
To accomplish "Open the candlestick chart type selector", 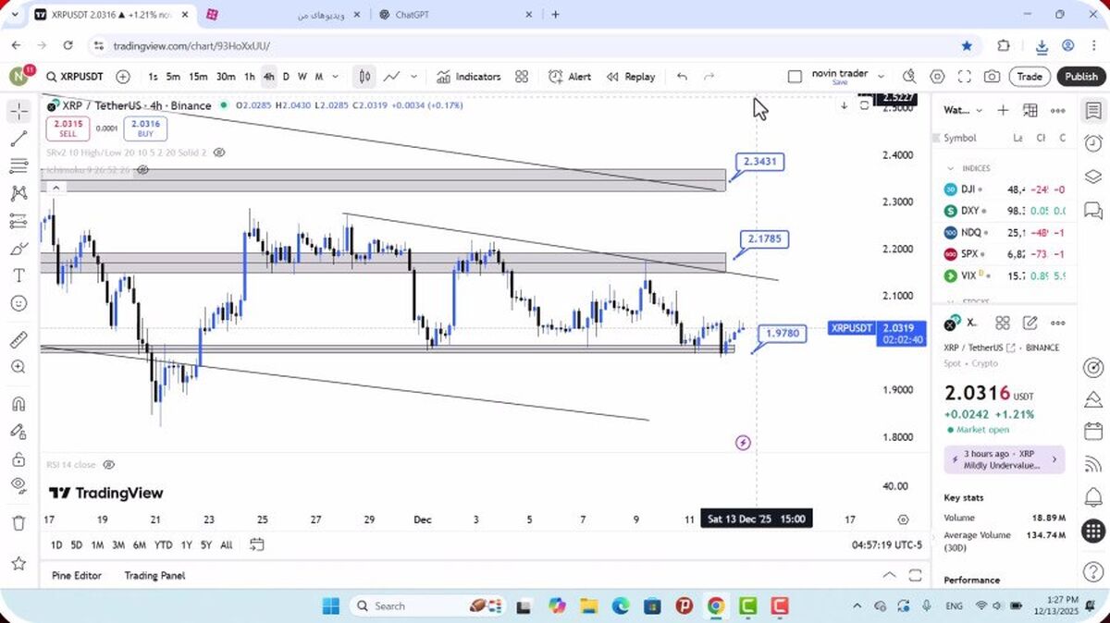I will pyautogui.click(x=365, y=77).
